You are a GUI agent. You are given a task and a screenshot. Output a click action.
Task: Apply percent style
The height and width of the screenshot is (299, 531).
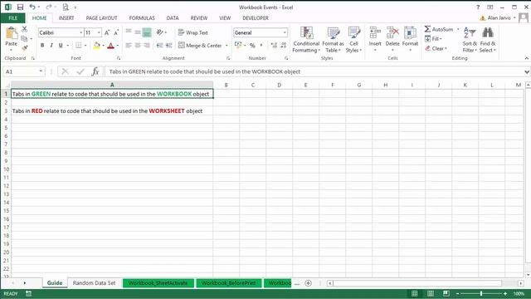252,46
